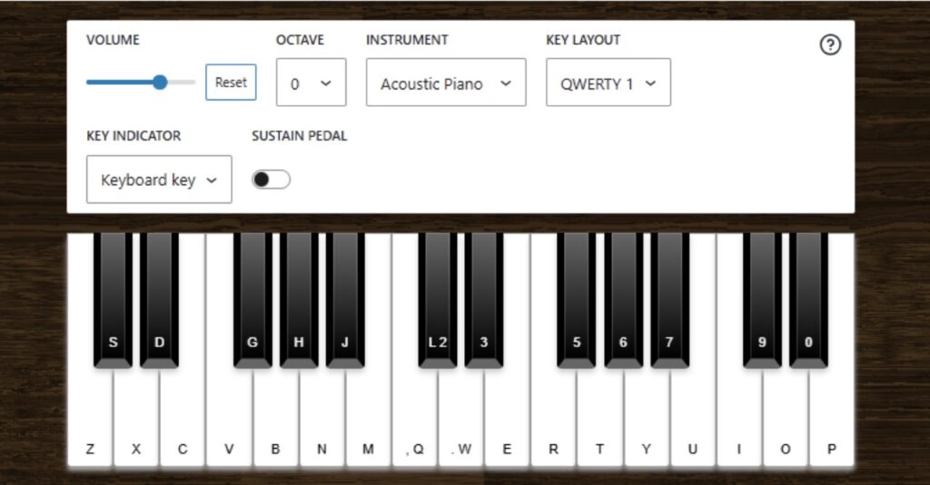Open the Octave dropdown
This screenshot has height=485, width=930.
(311, 82)
